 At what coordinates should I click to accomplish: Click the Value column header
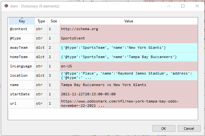pyautogui.click(x=129, y=21)
